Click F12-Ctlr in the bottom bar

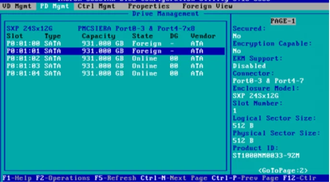pyautogui.click(x=300, y=178)
